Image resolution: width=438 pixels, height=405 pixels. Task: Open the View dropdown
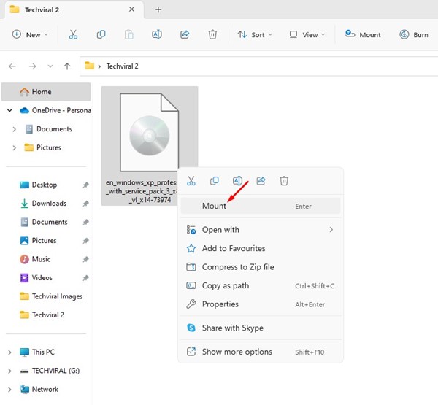point(307,34)
